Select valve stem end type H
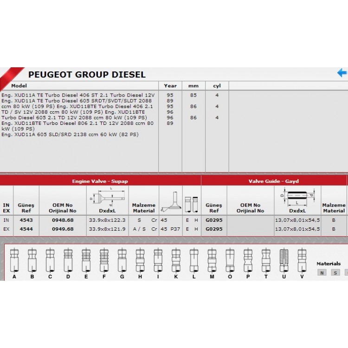The image size is (348, 348). point(140,264)
